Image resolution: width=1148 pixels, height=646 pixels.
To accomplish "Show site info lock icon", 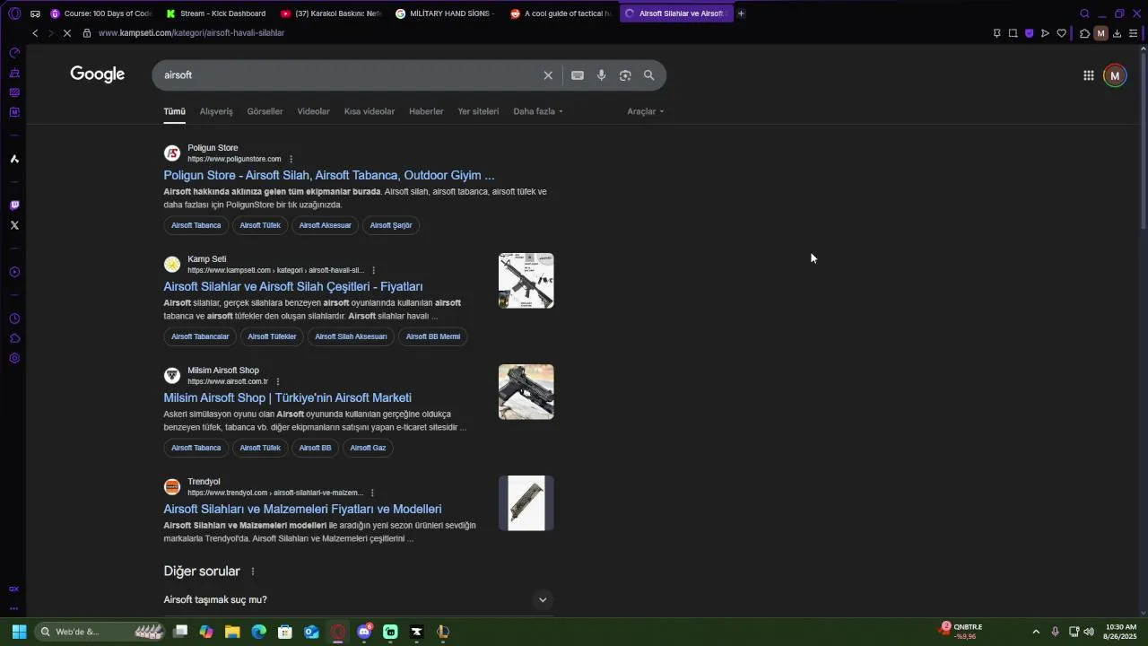I will click(87, 33).
